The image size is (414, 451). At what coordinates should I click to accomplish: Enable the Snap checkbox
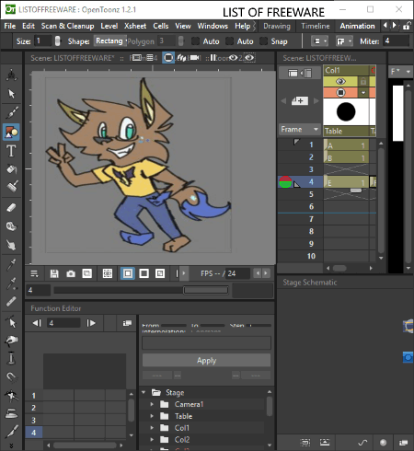pos(263,41)
